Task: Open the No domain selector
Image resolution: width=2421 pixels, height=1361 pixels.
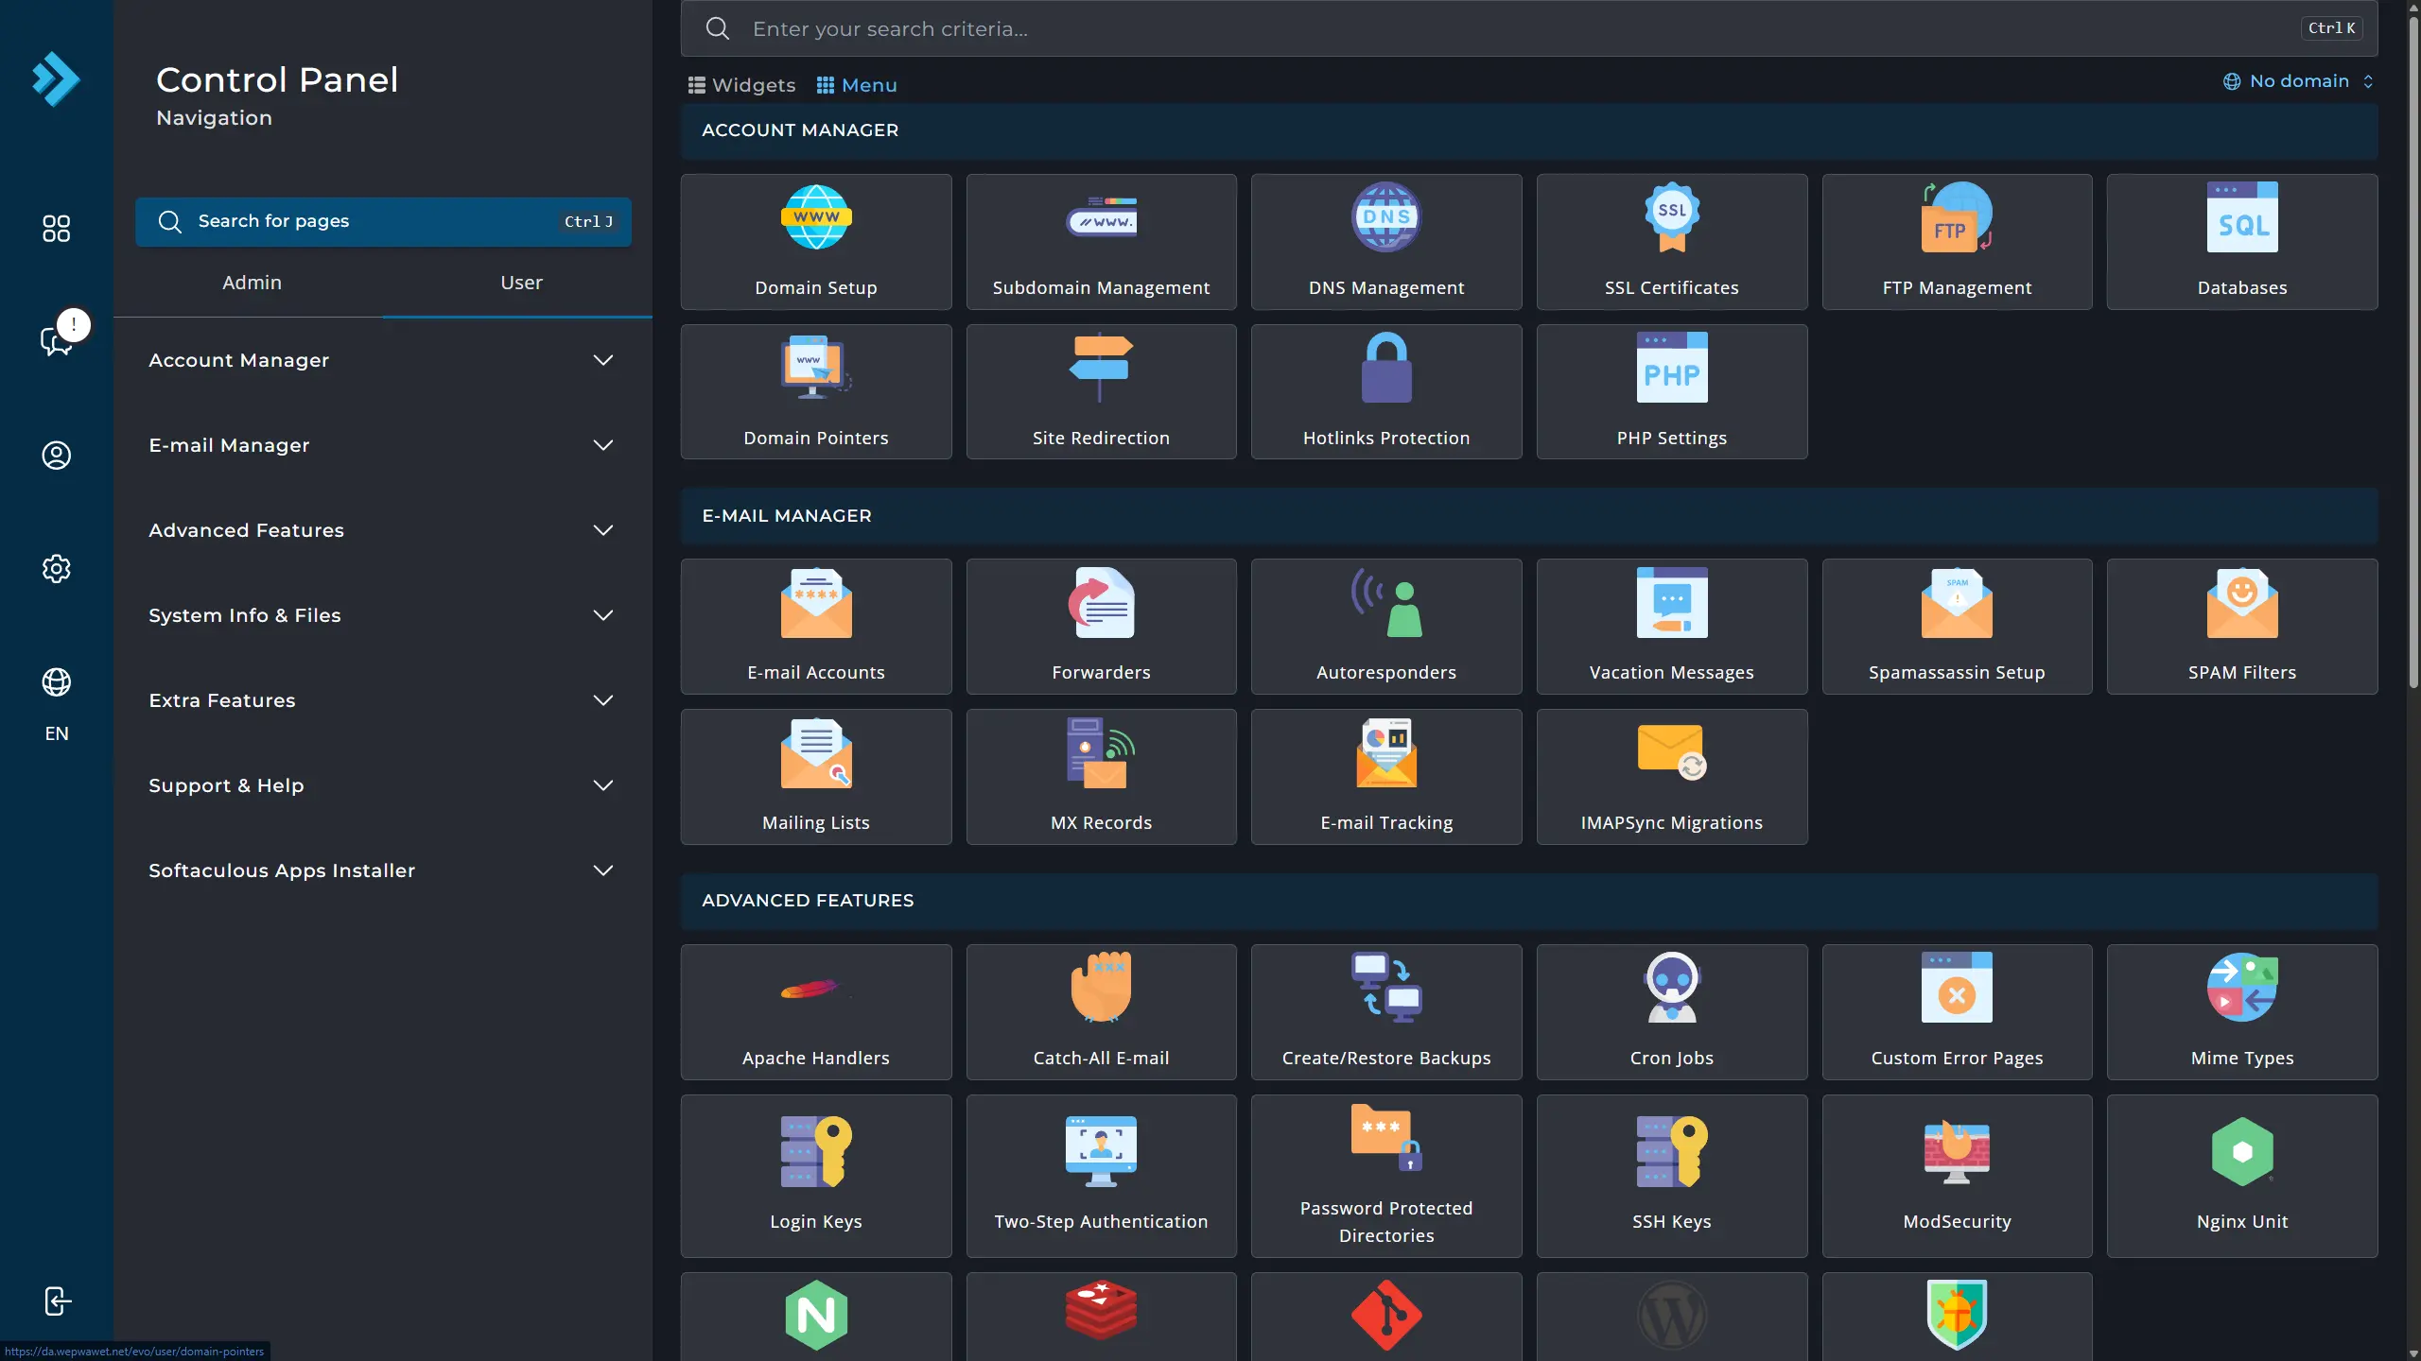Action: click(x=2299, y=81)
